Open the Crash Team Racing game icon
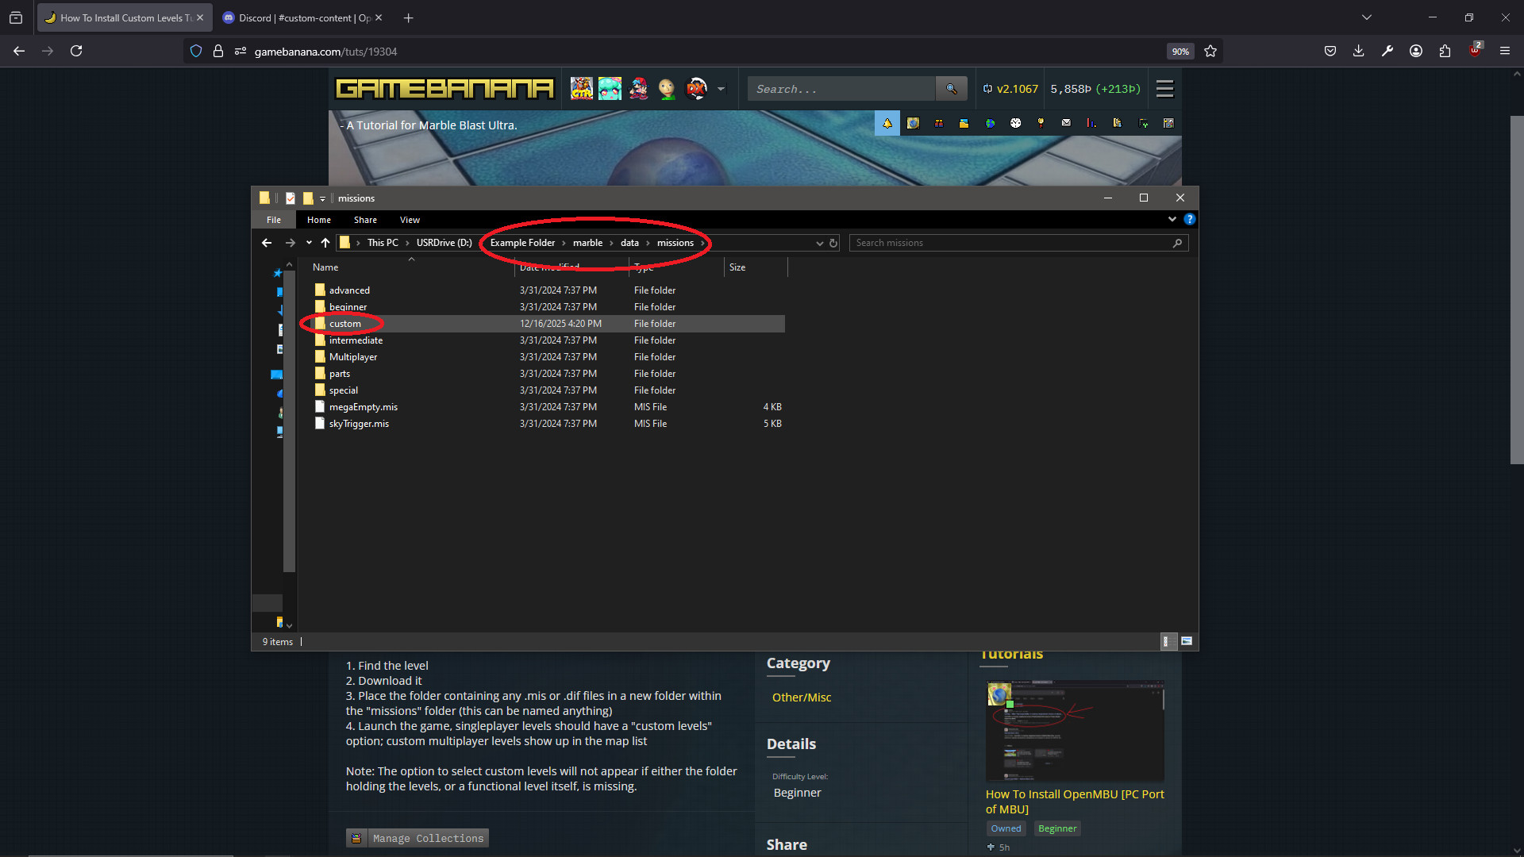Screen dimensions: 1524x857 tap(582, 89)
